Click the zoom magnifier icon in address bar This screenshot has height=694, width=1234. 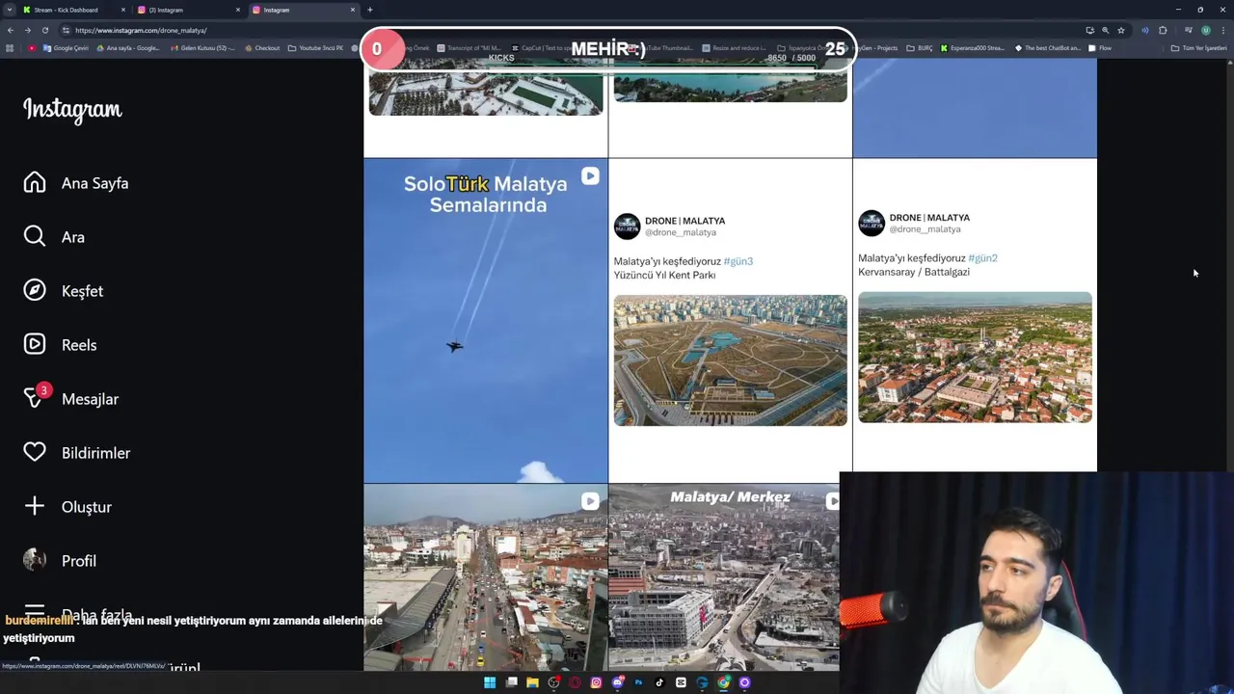tap(1105, 30)
